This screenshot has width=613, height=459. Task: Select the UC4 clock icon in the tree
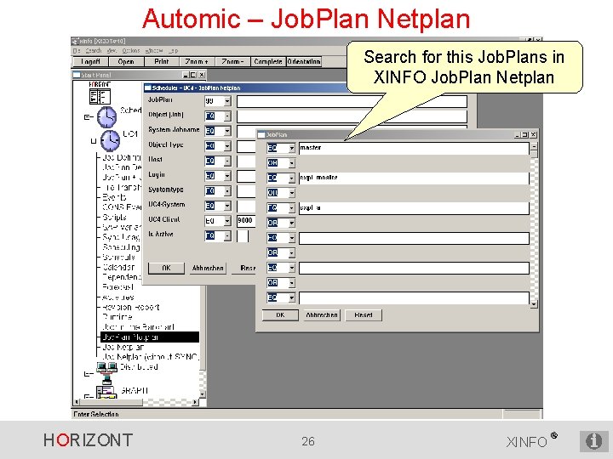click(x=110, y=140)
